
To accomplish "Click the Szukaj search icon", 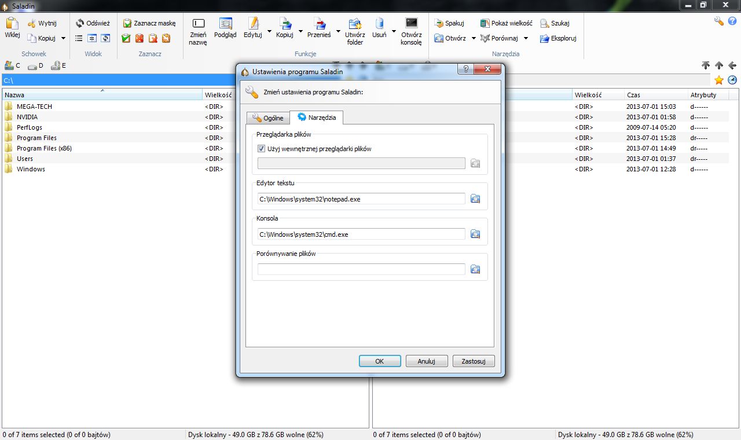I will 545,23.
